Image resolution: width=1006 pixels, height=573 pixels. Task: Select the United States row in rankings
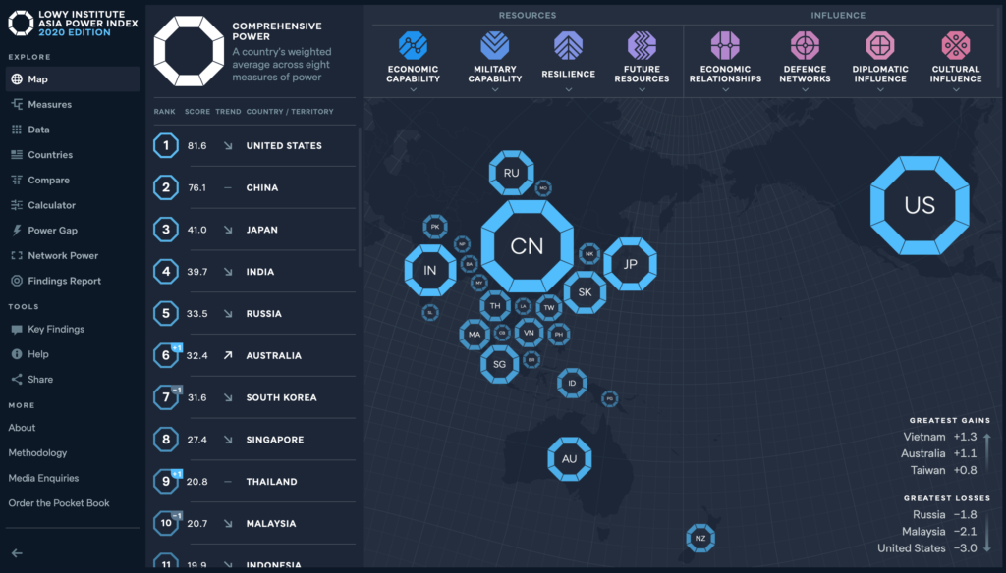(x=254, y=146)
